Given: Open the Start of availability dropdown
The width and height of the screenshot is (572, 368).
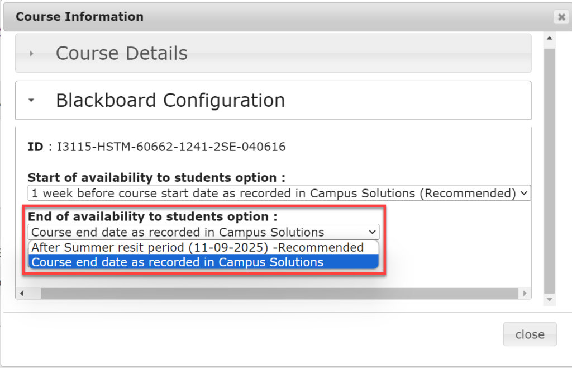Looking at the screenshot, I should [279, 192].
